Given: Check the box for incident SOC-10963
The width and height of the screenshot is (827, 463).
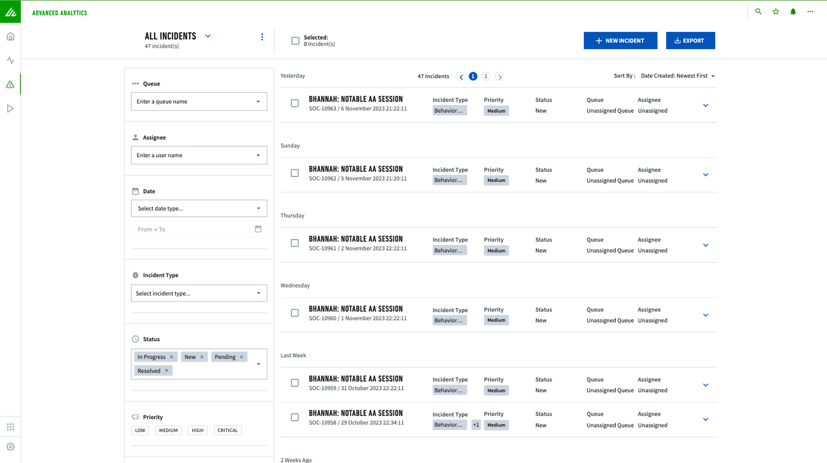Looking at the screenshot, I should click(x=294, y=103).
